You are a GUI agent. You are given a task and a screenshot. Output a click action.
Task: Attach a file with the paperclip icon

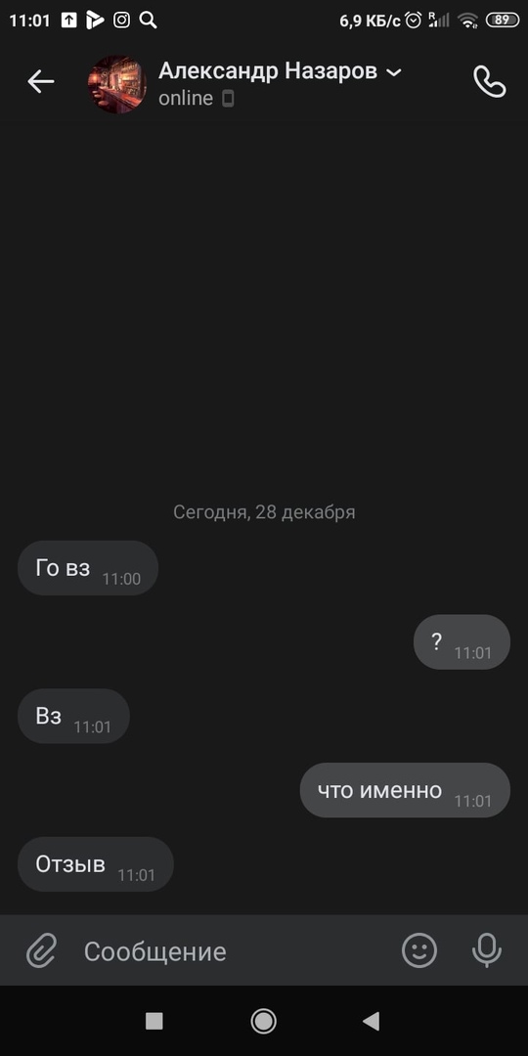point(41,951)
